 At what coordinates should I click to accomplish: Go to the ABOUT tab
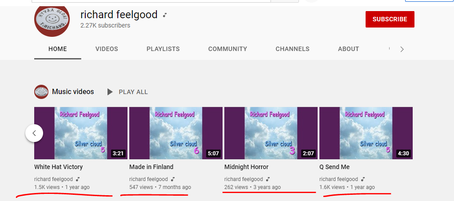[348, 49]
